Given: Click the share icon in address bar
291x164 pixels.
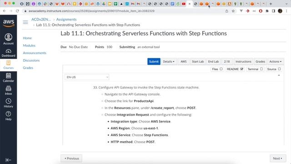Looking at the screenshot, I should click(x=226, y=11).
